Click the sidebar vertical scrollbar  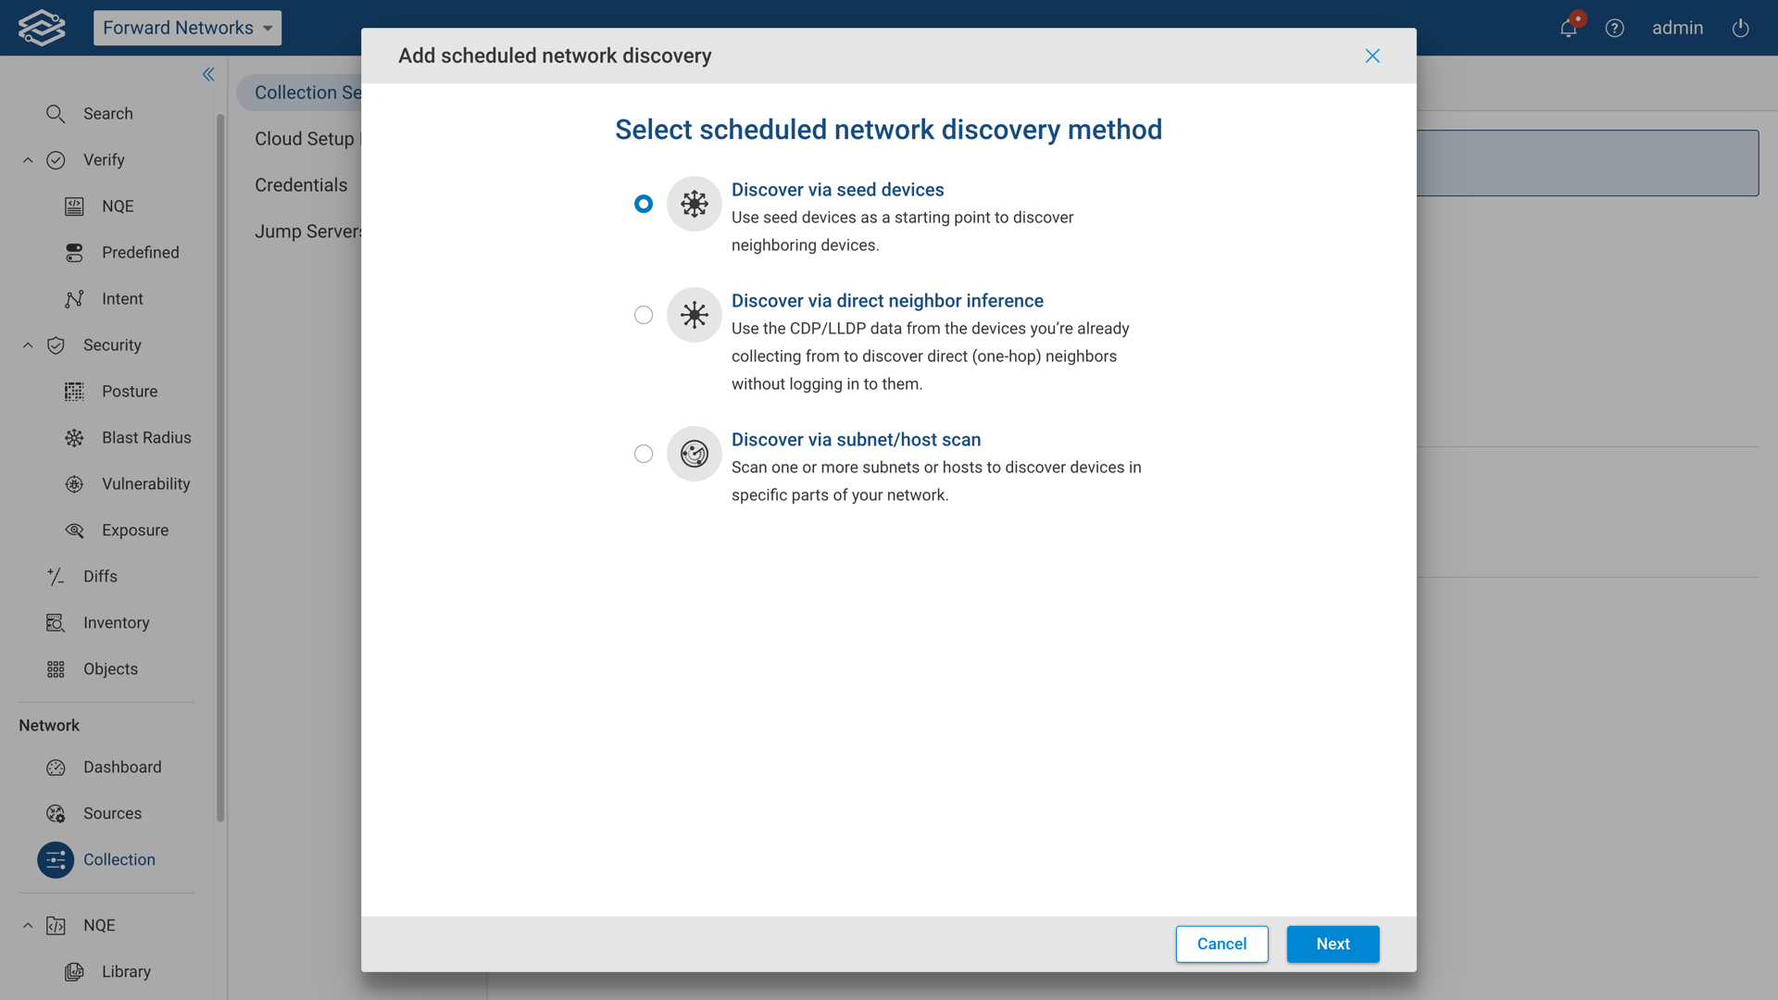[x=220, y=463]
